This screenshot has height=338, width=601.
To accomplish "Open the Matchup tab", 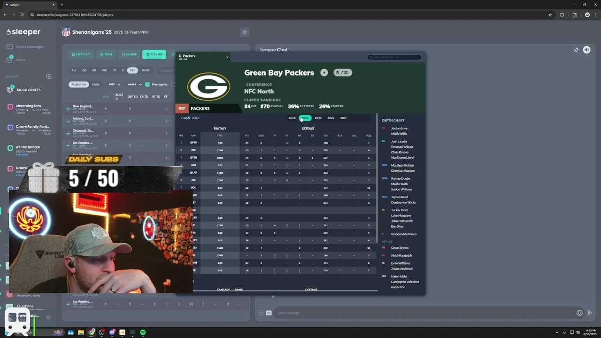I will [81, 54].
